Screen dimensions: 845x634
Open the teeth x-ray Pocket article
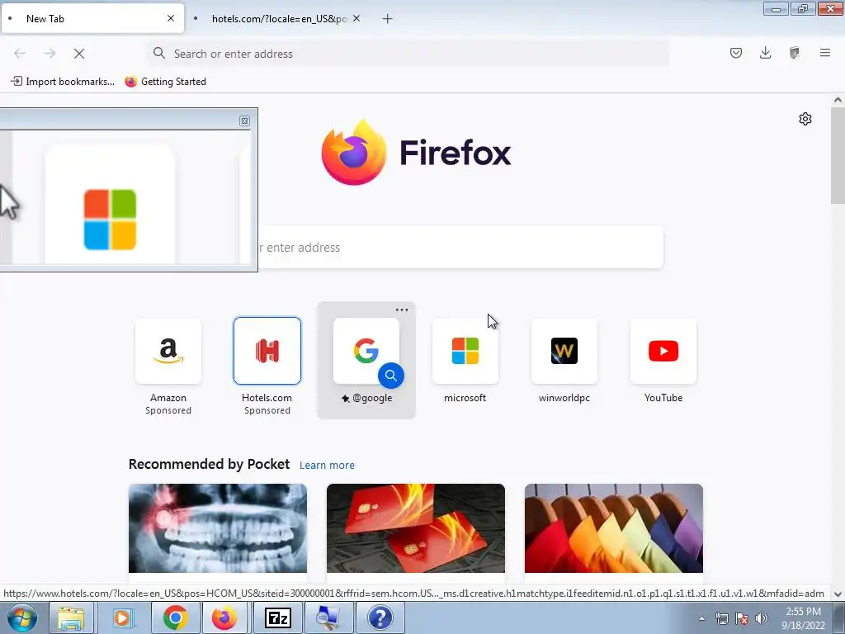218,528
